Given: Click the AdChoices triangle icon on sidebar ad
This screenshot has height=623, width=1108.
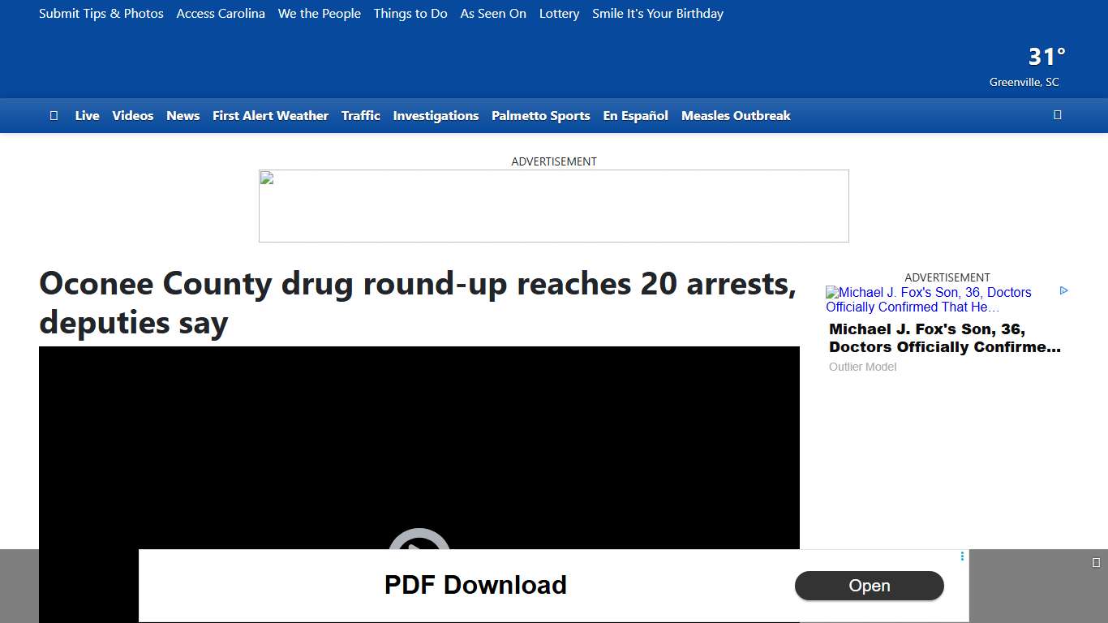Looking at the screenshot, I should (1063, 290).
